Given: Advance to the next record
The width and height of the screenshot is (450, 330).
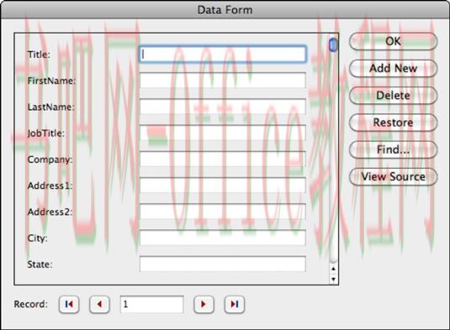Looking at the screenshot, I should [204, 304].
